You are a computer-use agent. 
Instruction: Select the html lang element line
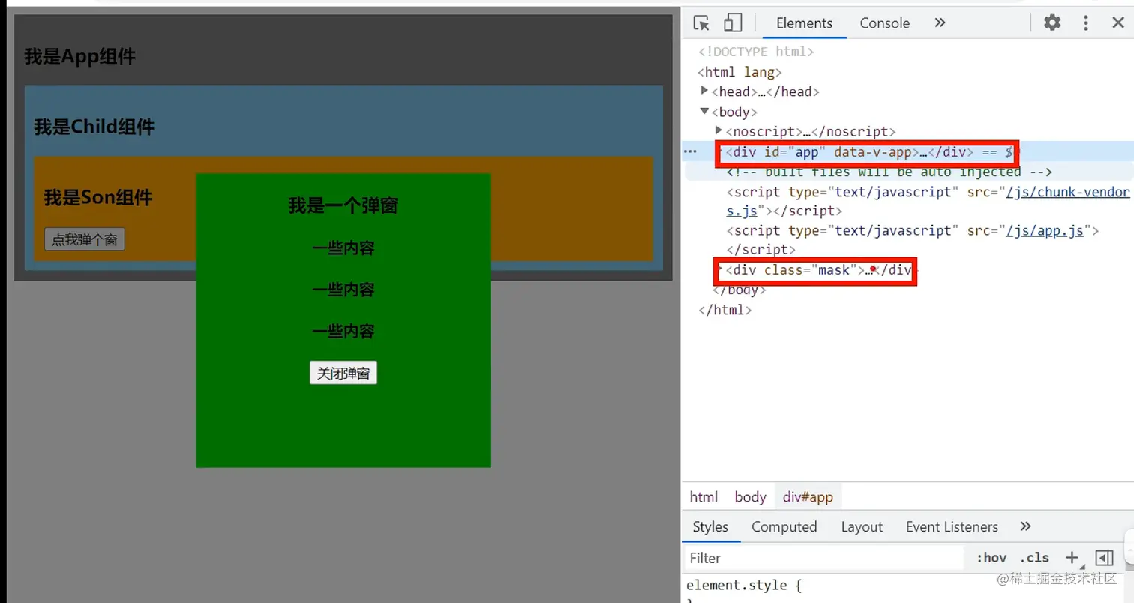click(x=739, y=72)
